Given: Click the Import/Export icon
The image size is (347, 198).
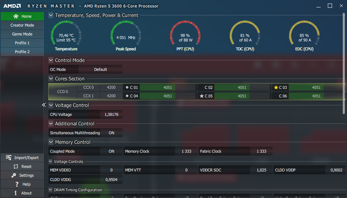Looking at the screenshot, I should [9, 158].
